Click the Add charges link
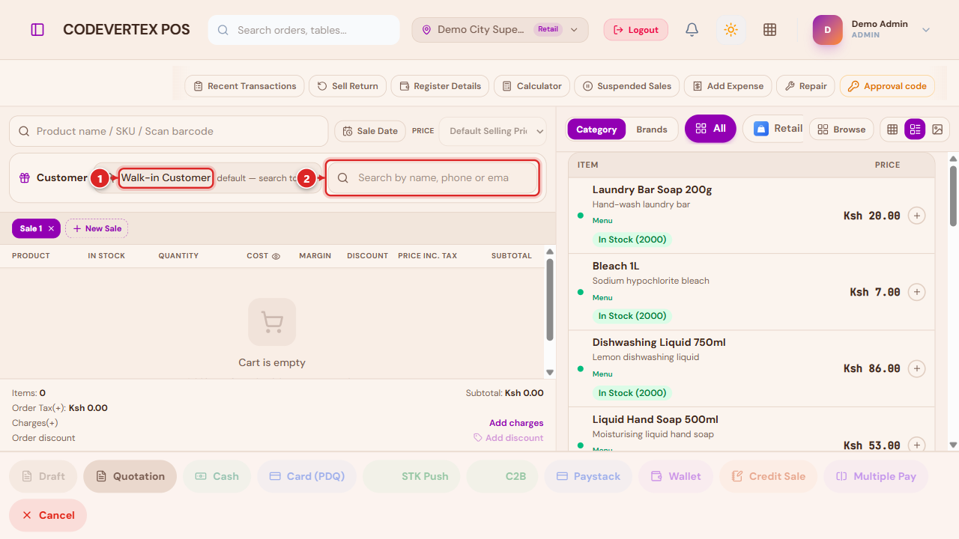The height and width of the screenshot is (539, 959). click(x=516, y=423)
